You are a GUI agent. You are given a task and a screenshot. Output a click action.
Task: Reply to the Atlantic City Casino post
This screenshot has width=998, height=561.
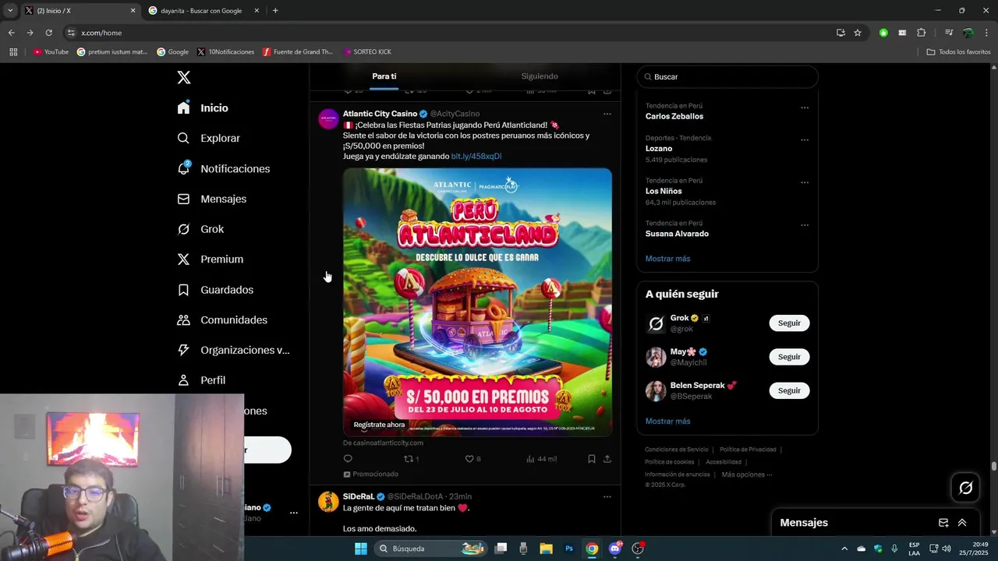click(x=348, y=459)
